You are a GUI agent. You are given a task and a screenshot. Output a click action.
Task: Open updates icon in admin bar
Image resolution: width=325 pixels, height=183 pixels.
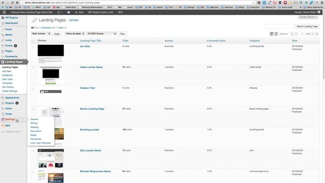tap(60, 12)
